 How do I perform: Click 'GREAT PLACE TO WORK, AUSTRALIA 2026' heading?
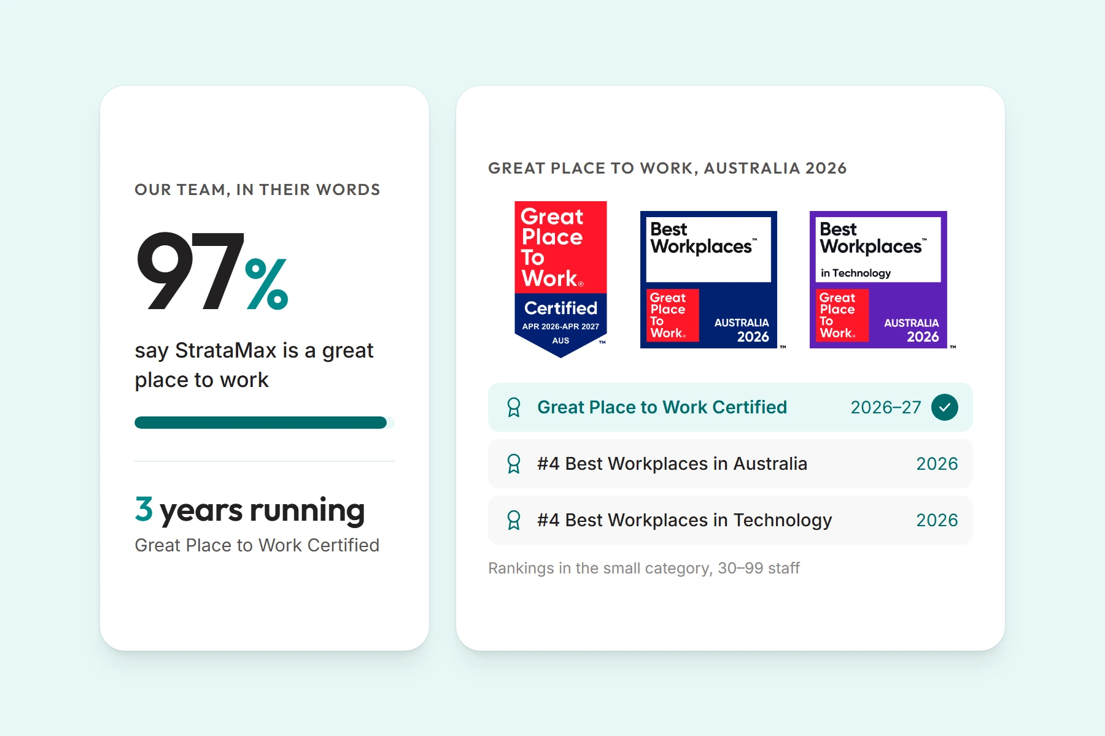[667, 168]
